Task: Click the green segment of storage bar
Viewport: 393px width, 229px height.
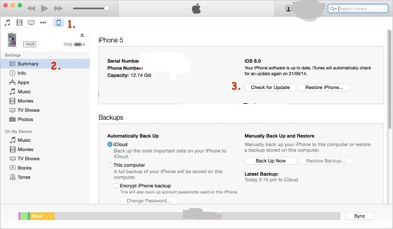Action: [24, 216]
